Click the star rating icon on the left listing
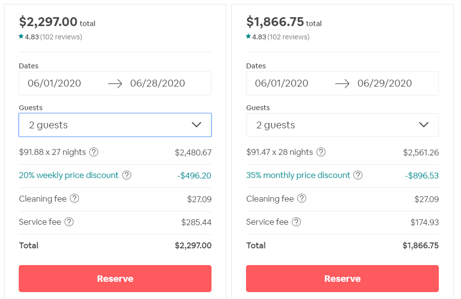The height and width of the screenshot is (299, 461). tap(20, 36)
